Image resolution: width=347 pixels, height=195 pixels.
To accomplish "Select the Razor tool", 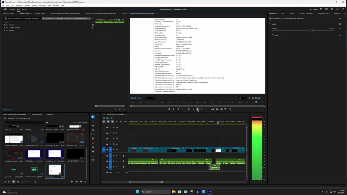I will click(x=93, y=130).
